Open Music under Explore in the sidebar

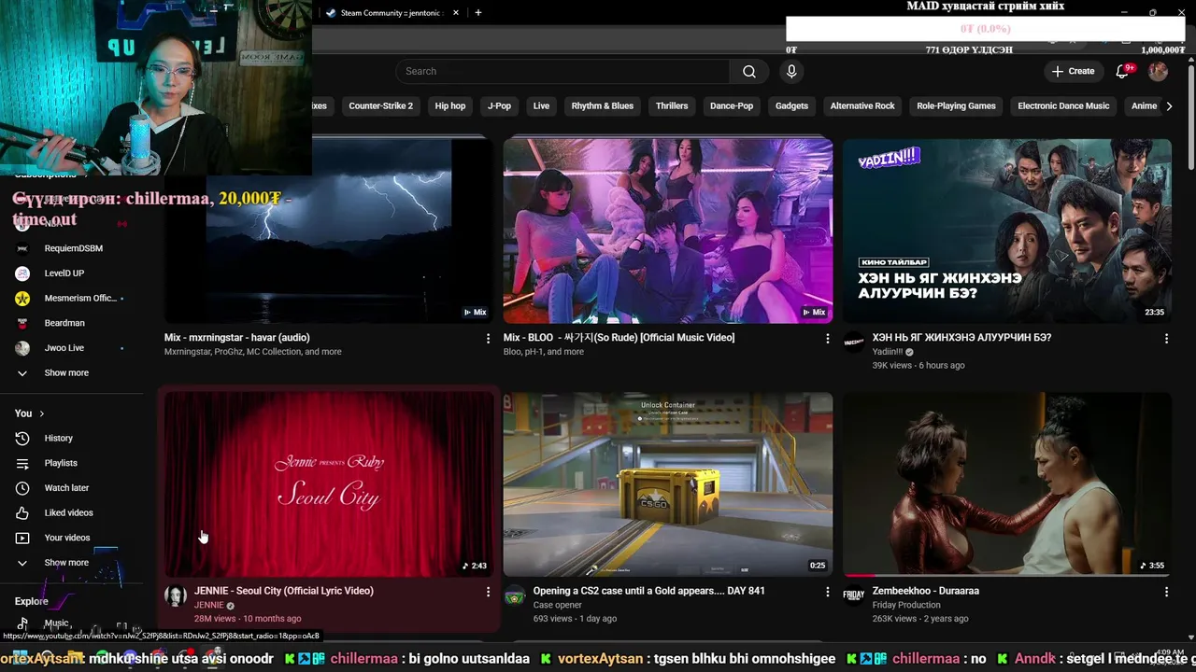click(73, 623)
